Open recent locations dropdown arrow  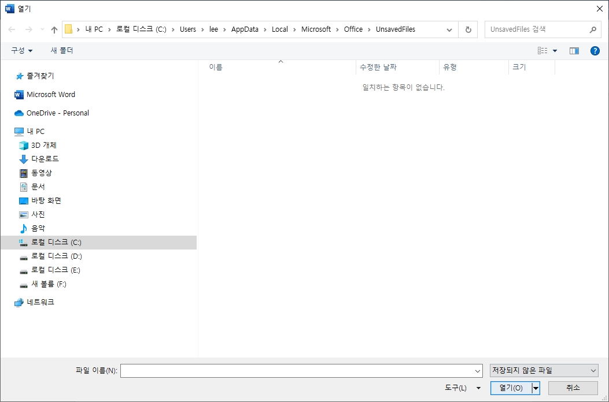tap(43, 29)
